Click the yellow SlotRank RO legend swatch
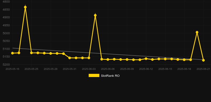The width and height of the screenshot is (211, 102). click(x=94, y=75)
